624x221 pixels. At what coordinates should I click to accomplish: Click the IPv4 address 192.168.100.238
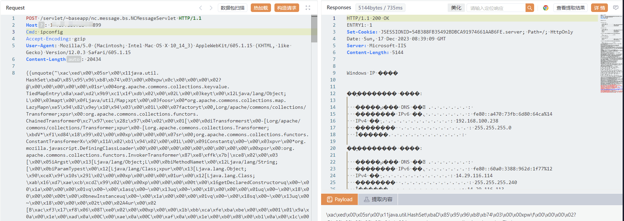click(x=477, y=121)
